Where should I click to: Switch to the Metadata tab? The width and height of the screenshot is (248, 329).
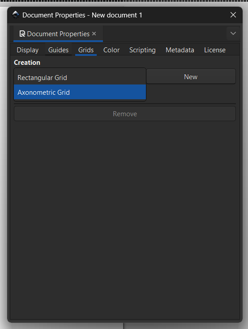point(180,50)
